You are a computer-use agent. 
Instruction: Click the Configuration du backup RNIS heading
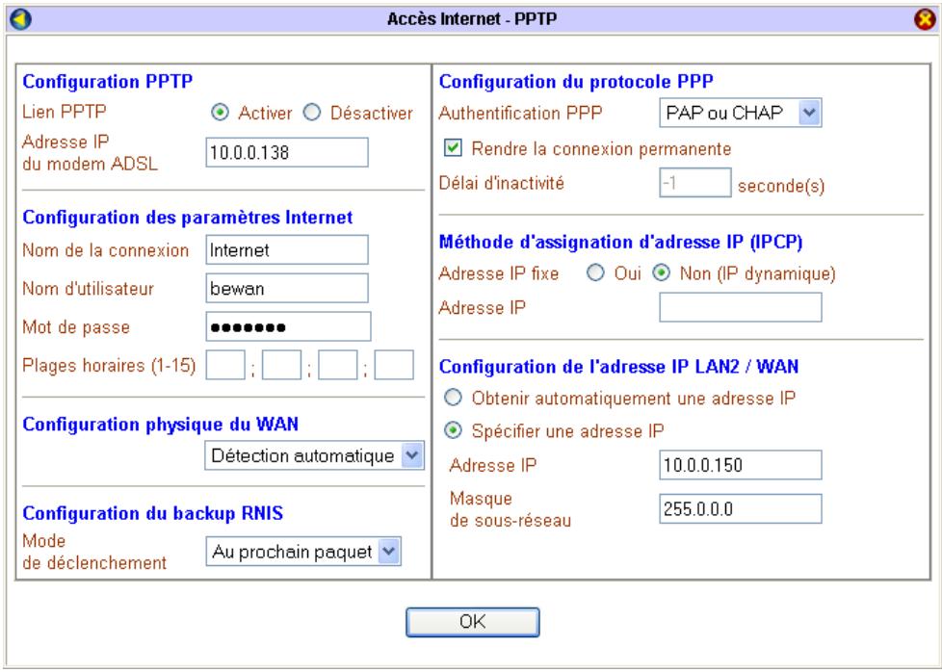pos(152,513)
